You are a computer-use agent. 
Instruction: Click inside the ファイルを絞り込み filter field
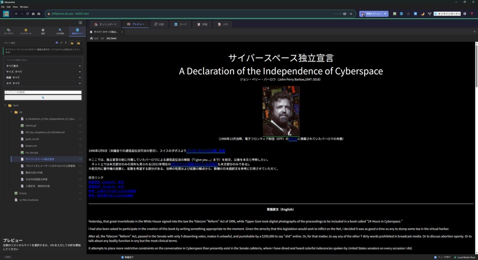43,60
